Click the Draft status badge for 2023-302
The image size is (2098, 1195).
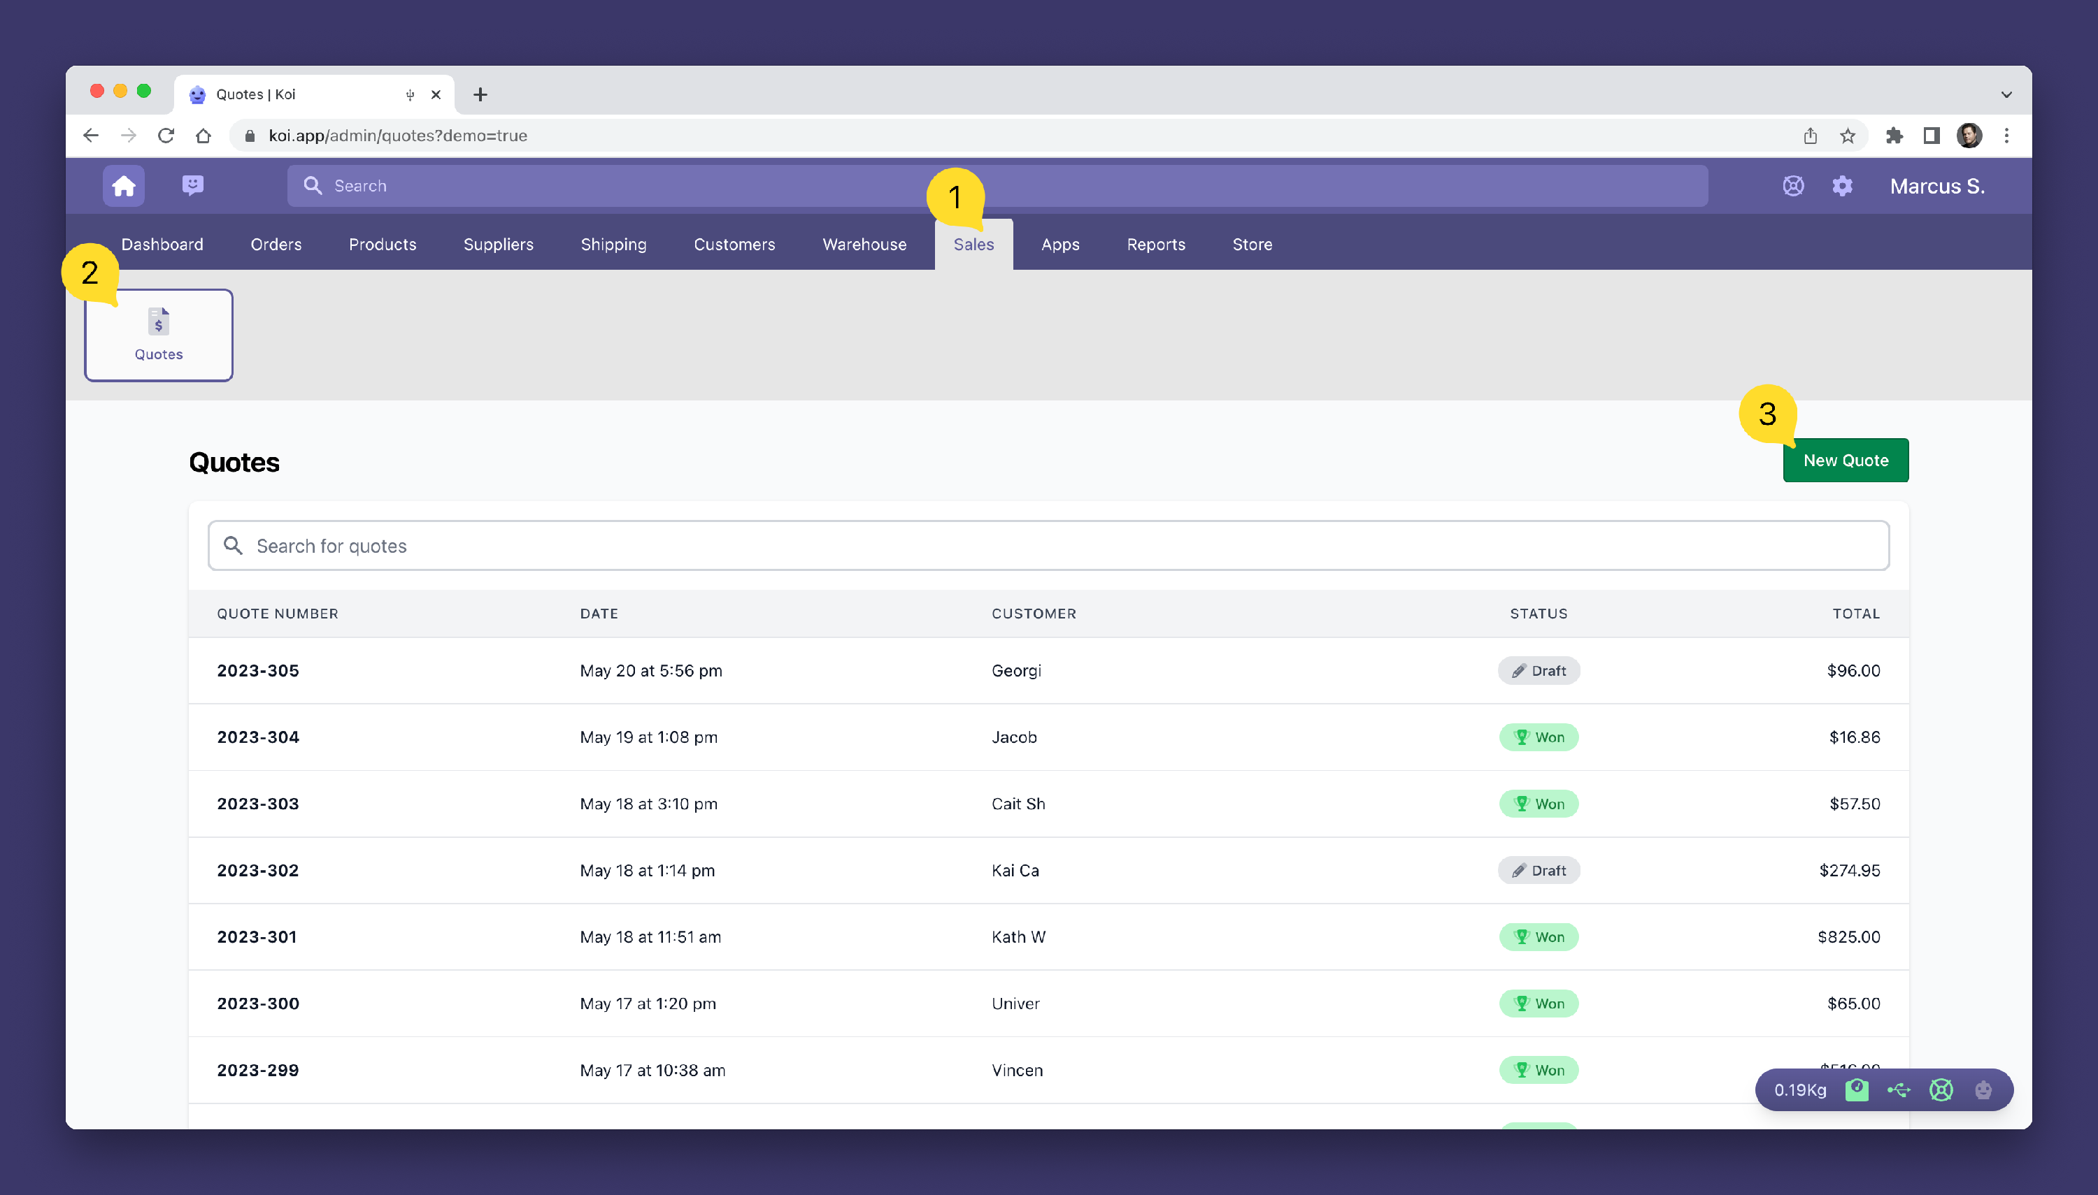tap(1538, 871)
